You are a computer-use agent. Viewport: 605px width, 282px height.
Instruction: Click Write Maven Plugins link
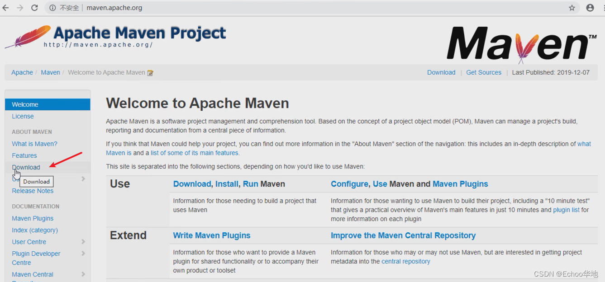[212, 235]
